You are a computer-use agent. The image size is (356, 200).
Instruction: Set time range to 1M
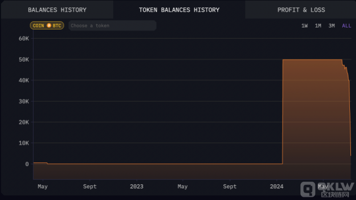318,26
